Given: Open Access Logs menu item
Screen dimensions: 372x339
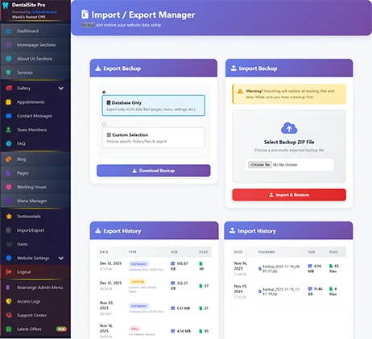Looking at the screenshot, I should [x=35, y=301].
